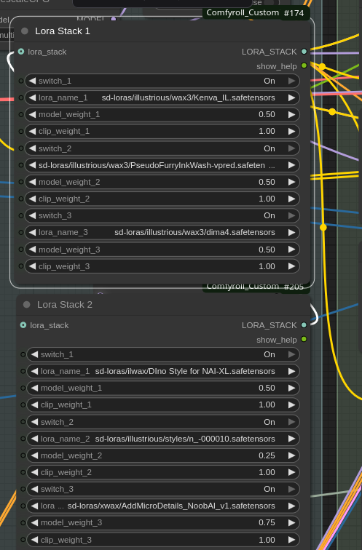This screenshot has width=362, height=550.
Task: Select next lora after dima4 with right arrow
Action: coord(292,233)
